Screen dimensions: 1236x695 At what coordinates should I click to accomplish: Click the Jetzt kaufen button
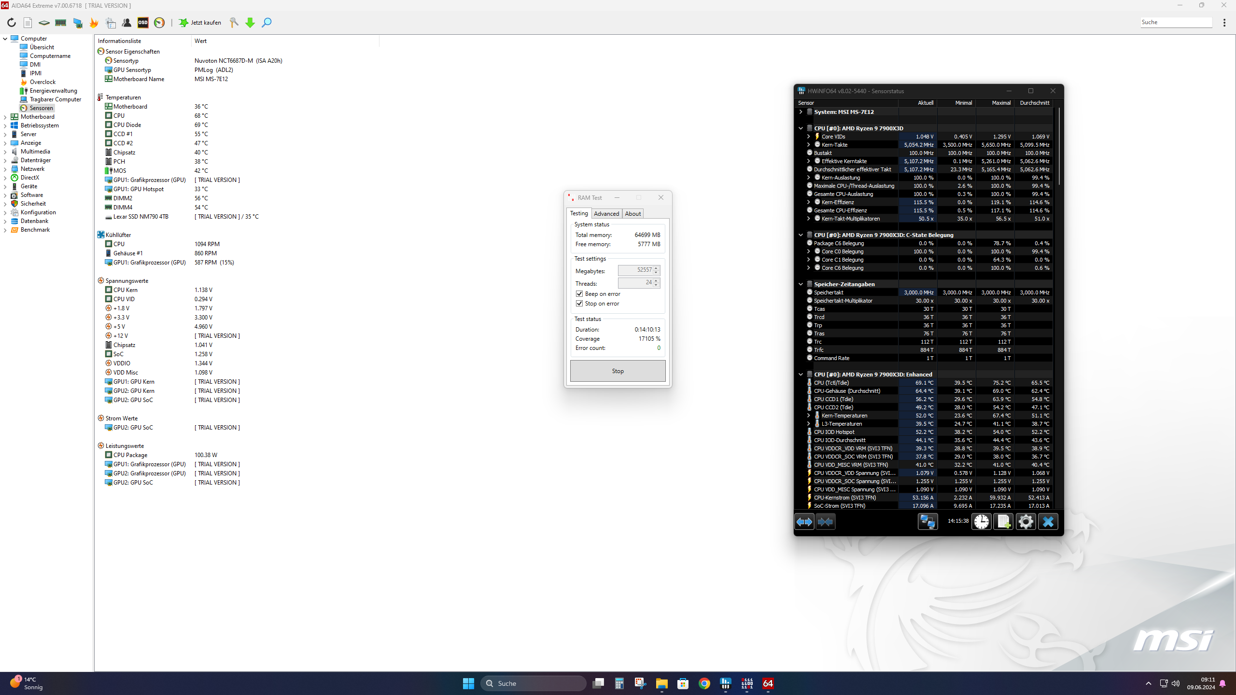point(200,23)
